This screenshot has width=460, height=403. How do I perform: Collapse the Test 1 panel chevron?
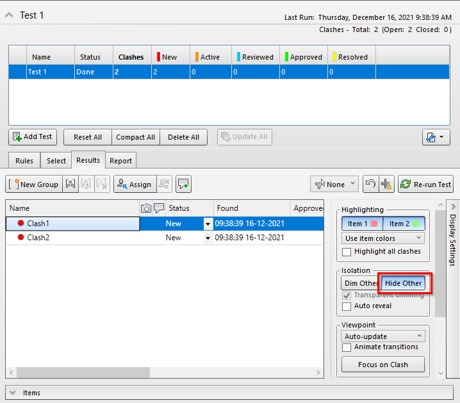(9, 15)
